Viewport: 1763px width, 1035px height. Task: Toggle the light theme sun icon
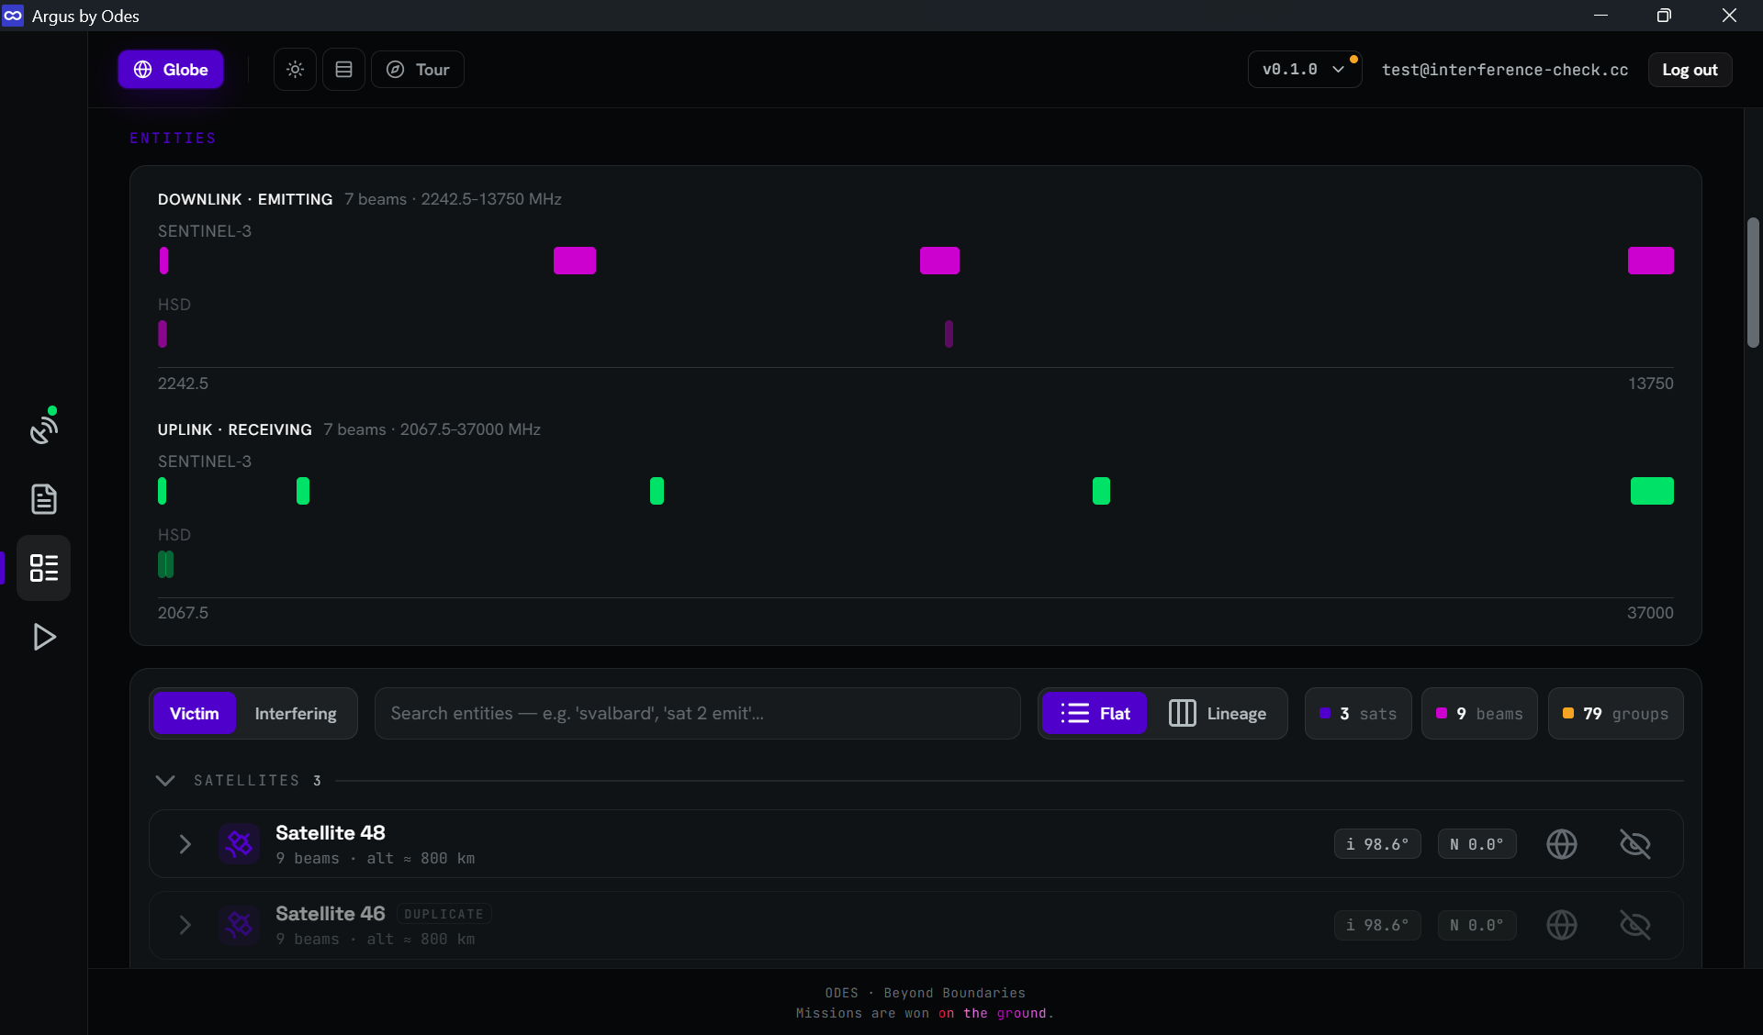click(295, 70)
